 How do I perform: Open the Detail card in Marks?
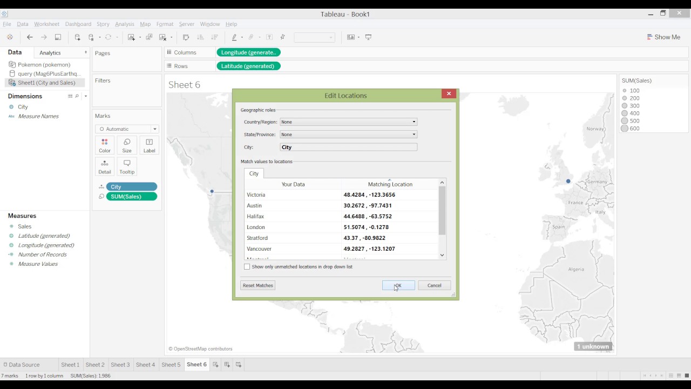105,166
